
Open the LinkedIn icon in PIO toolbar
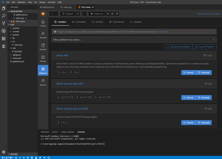pyautogui.click(x=112, y=14)
